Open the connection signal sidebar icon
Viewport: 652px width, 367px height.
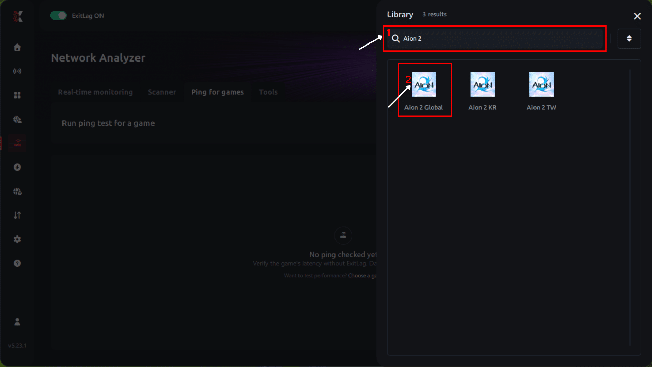[x=17, y=71]
